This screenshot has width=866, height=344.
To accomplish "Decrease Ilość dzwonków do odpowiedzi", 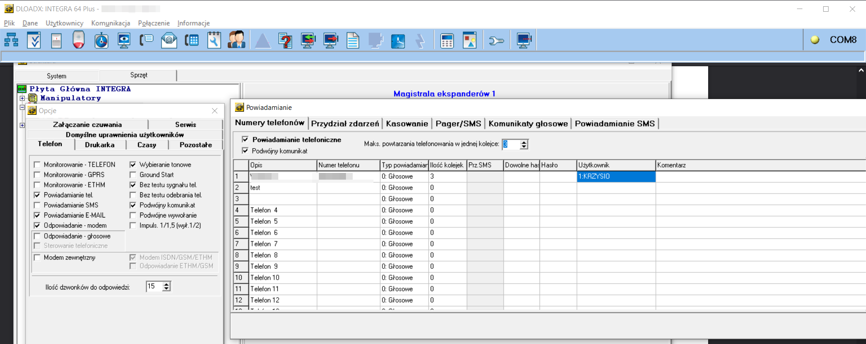I will tap(166, 289).
